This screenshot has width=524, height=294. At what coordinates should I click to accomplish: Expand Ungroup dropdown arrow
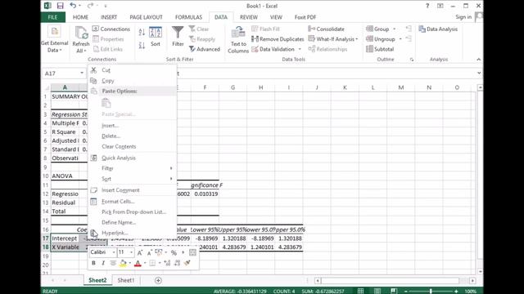400,39
